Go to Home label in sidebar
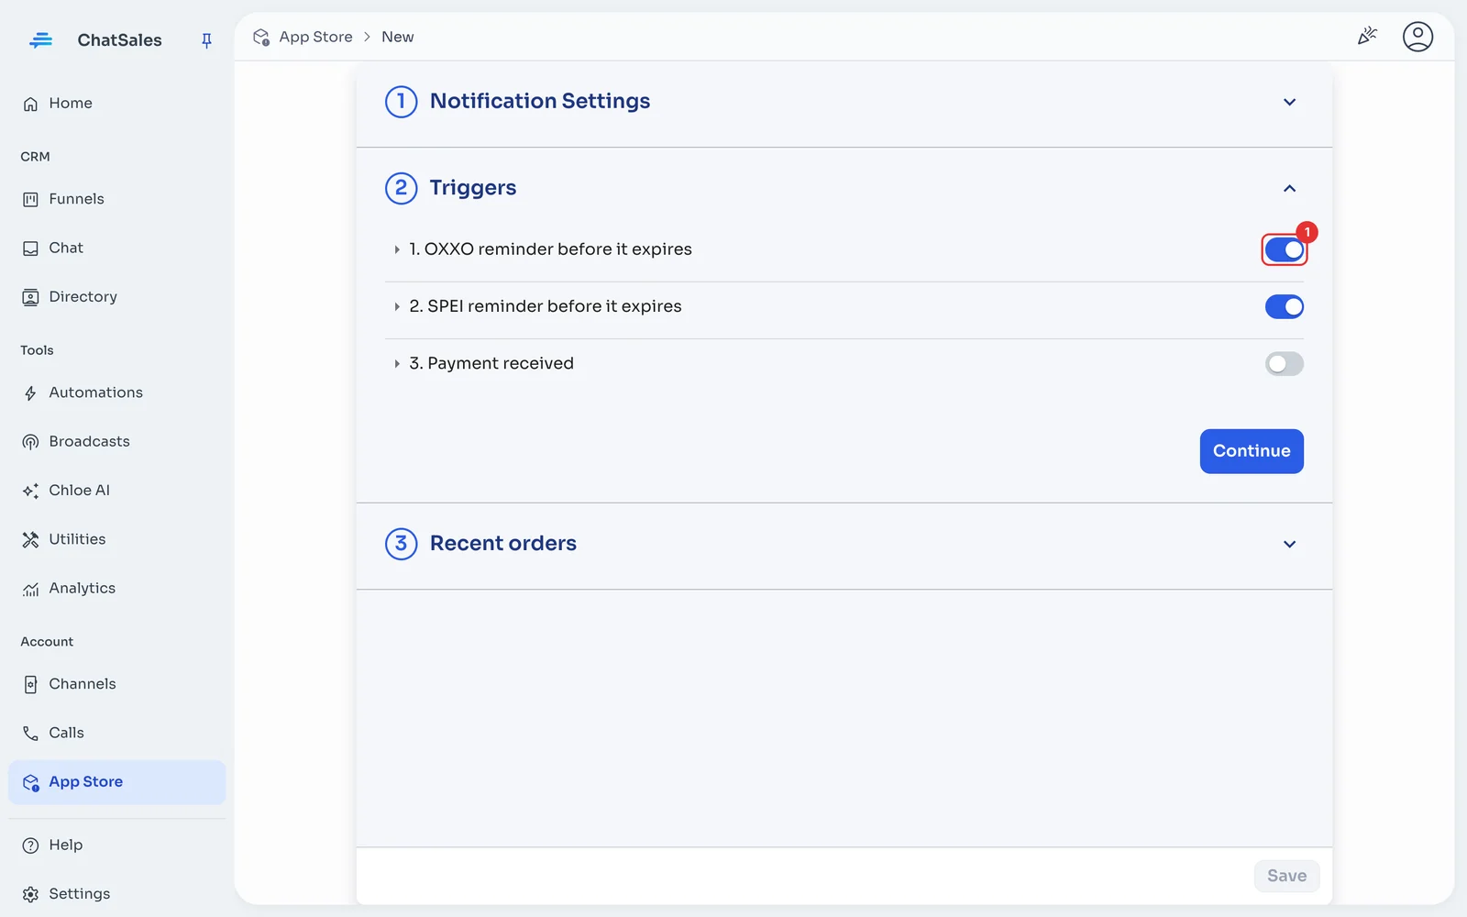Image resolution: width=1467 pixels, height=917 pixels. point(71,103)
